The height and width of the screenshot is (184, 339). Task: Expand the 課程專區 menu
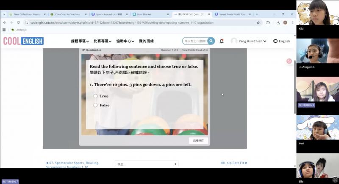[x=80, y=41]
